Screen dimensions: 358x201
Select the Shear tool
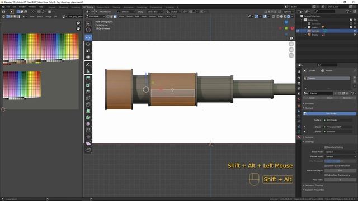pos(88,143)
